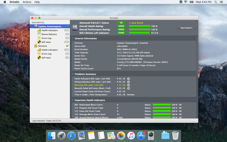
Task: Open Notes from the Dock
Action: (x=91, y=136)
